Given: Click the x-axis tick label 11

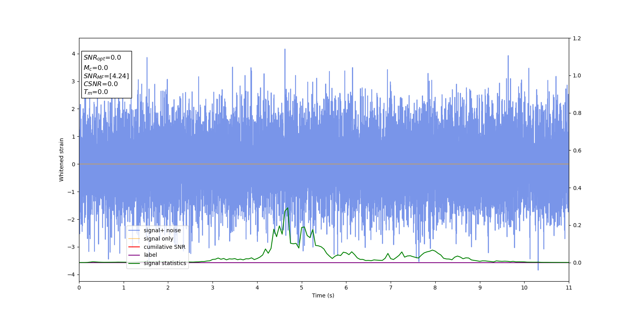Looking at the screenshot, I should pyautogui.click(x=569, y=288).
